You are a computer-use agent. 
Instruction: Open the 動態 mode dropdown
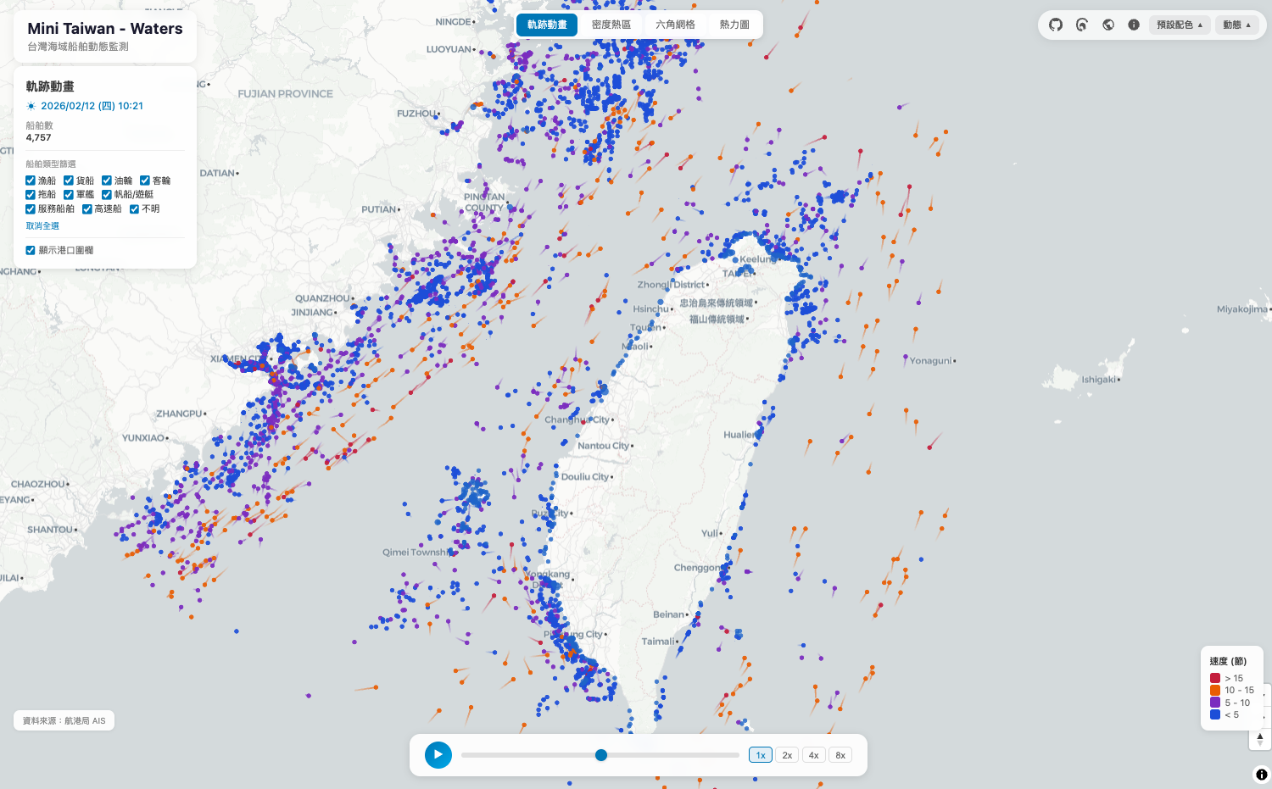1237,25
